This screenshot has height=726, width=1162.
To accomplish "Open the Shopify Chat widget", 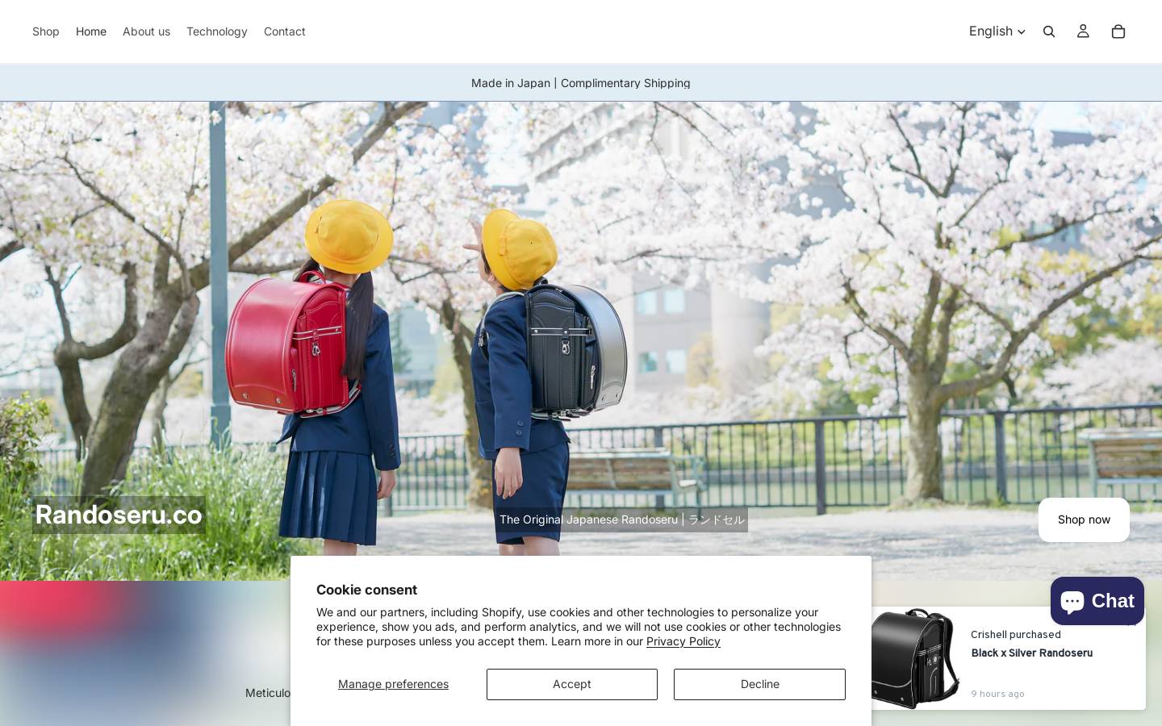I will pyautogui.click(x=1097, y=601).
